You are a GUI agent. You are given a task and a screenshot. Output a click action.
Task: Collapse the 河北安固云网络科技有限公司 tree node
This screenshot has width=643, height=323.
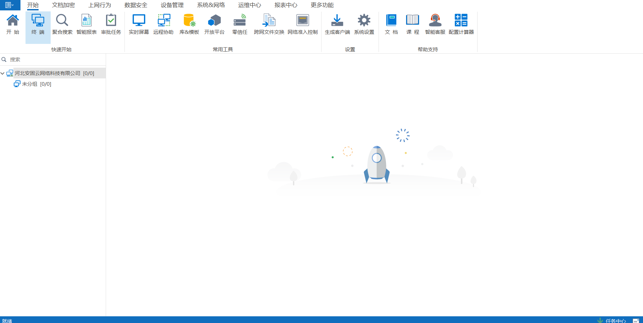tap(3, 73)
